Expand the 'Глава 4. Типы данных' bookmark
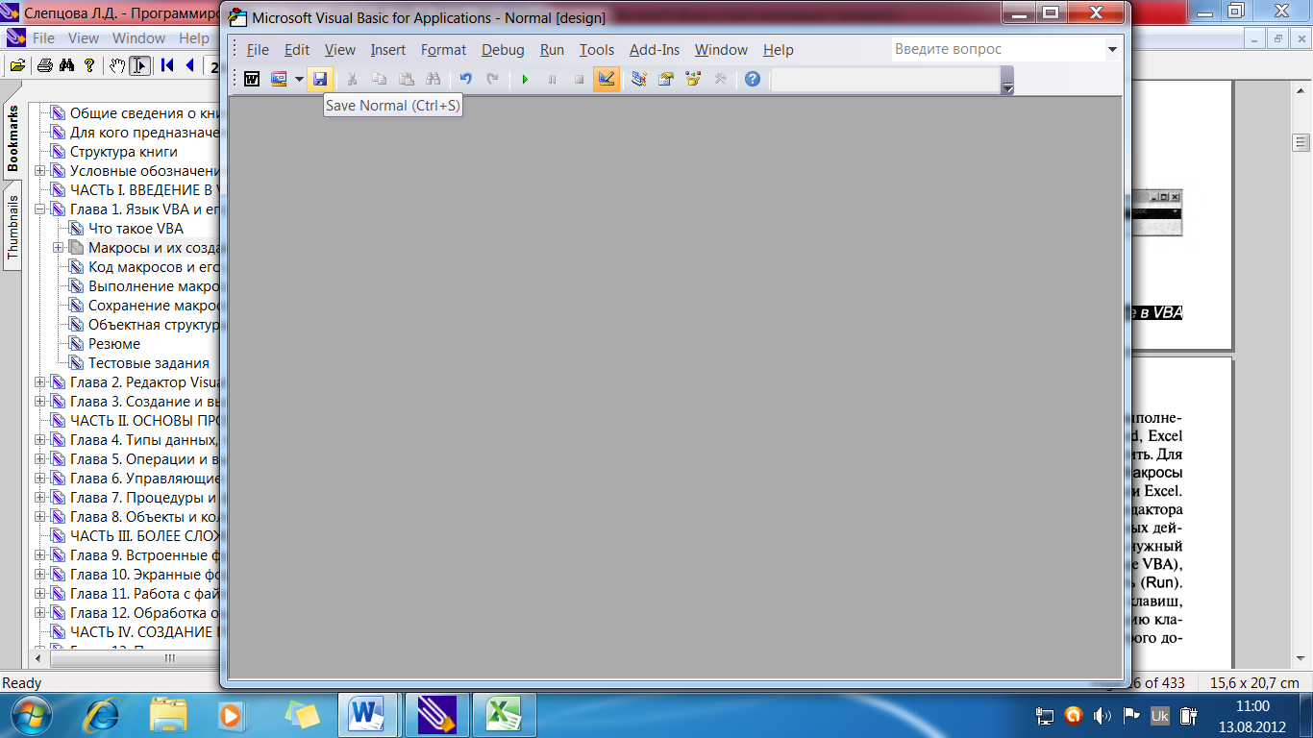This screenshot has width=1313, height=738. tap(40, 440)
